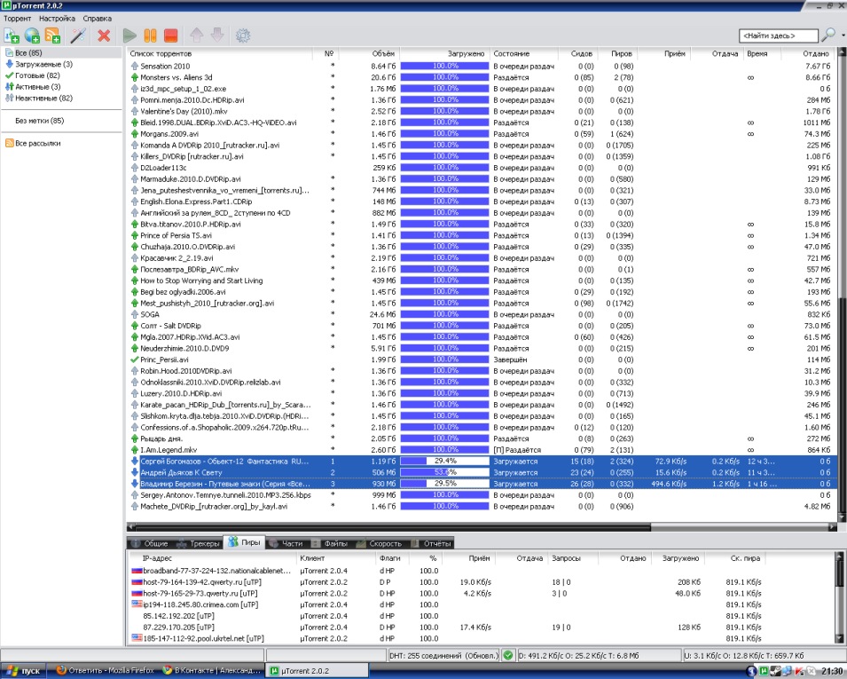
Task: Open the search provider dropdown arrow
Action: click(x=843, y=36)
